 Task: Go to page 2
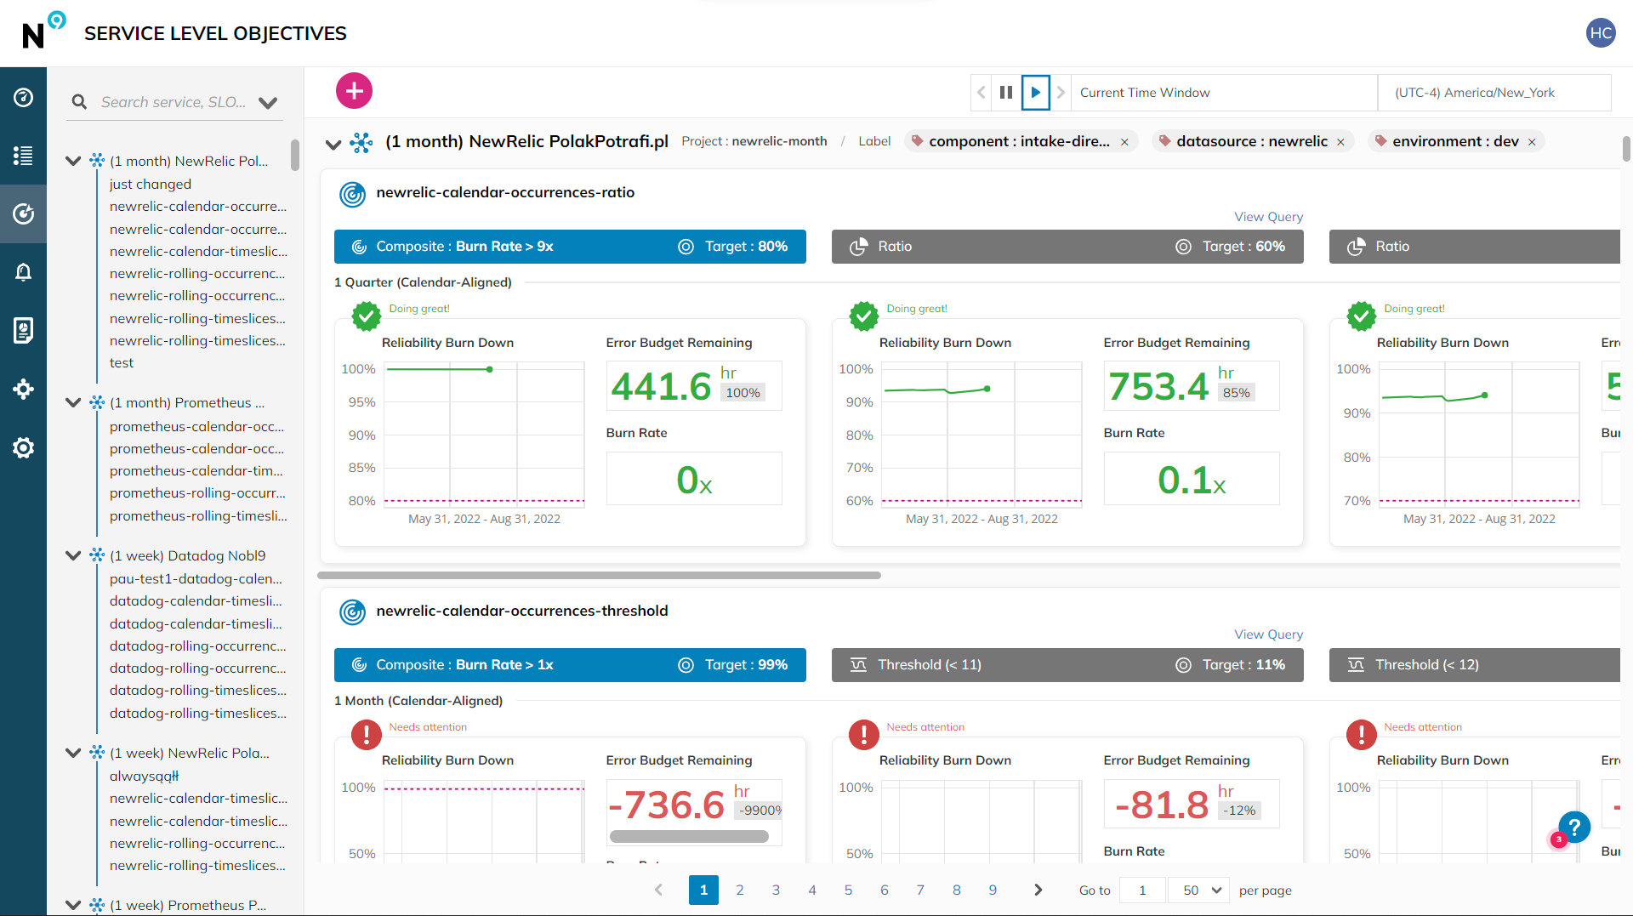click(740, 890)
